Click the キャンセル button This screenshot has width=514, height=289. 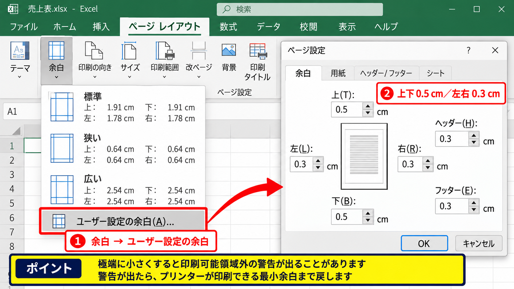coord(479,243)
